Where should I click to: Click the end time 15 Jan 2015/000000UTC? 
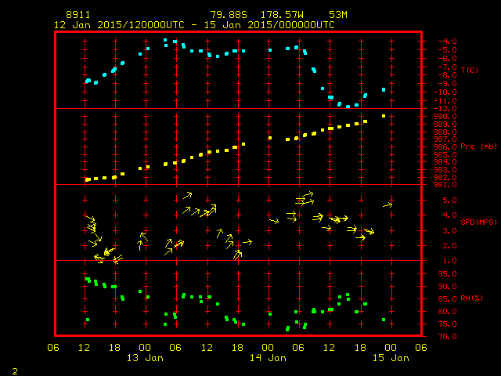[269, 25]
